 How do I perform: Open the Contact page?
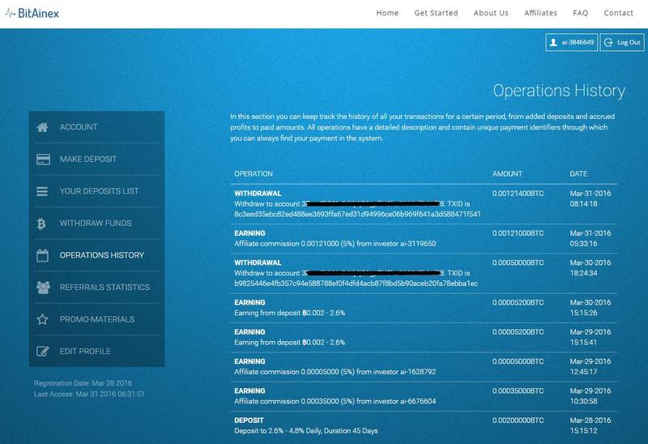click(618, 13)
